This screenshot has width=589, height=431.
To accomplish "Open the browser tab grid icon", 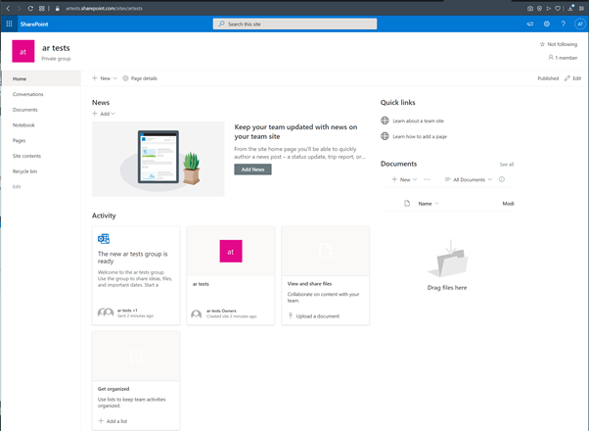I will tap(42, 8).
